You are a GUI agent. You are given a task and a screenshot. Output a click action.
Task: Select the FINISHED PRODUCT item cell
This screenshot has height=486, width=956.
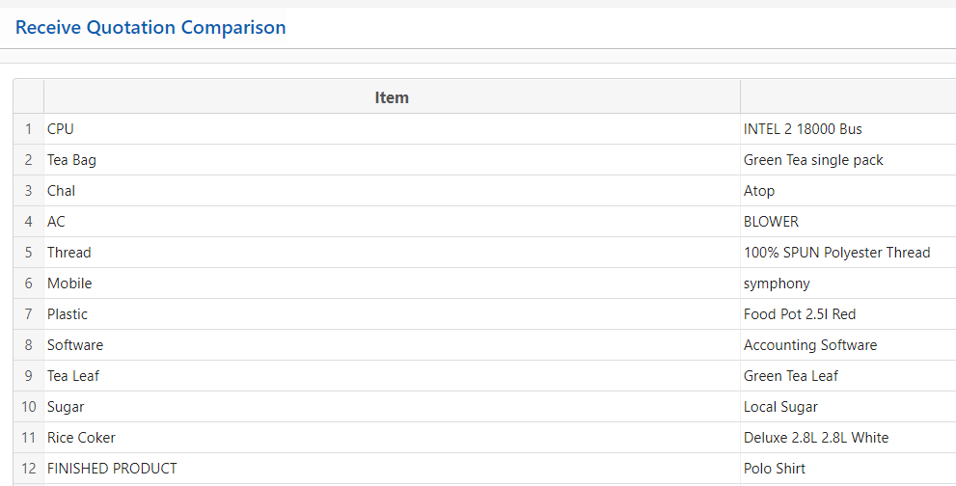pos(392,469)
